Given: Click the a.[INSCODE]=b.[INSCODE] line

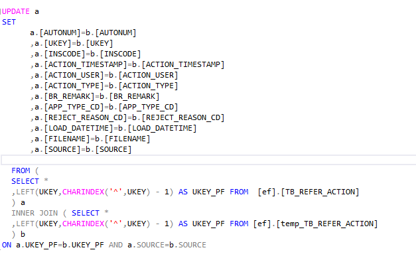Looking at the screenshot, I should 86,54.
